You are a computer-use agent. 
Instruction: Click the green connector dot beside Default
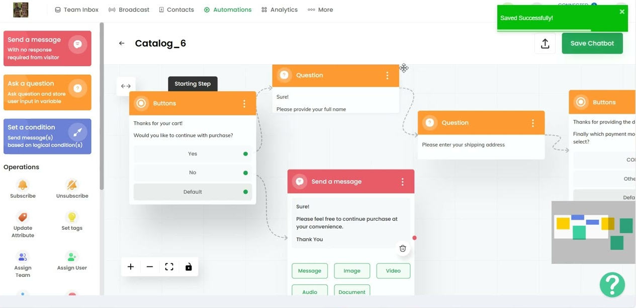(x=245, y=192)
